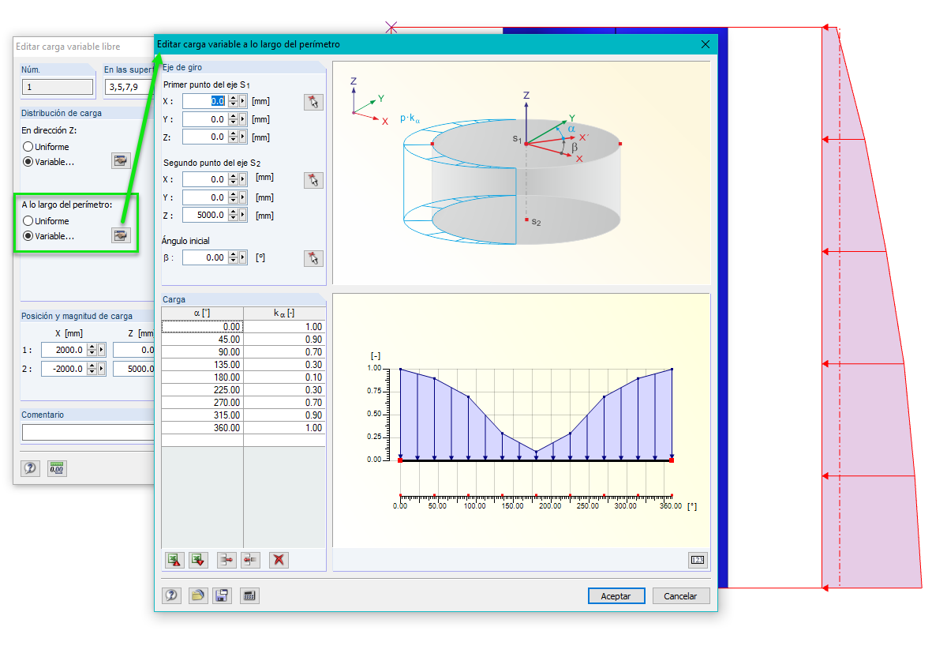Open flyout arrow of position 1 X 2000.0 field

[x=101, y=350]
